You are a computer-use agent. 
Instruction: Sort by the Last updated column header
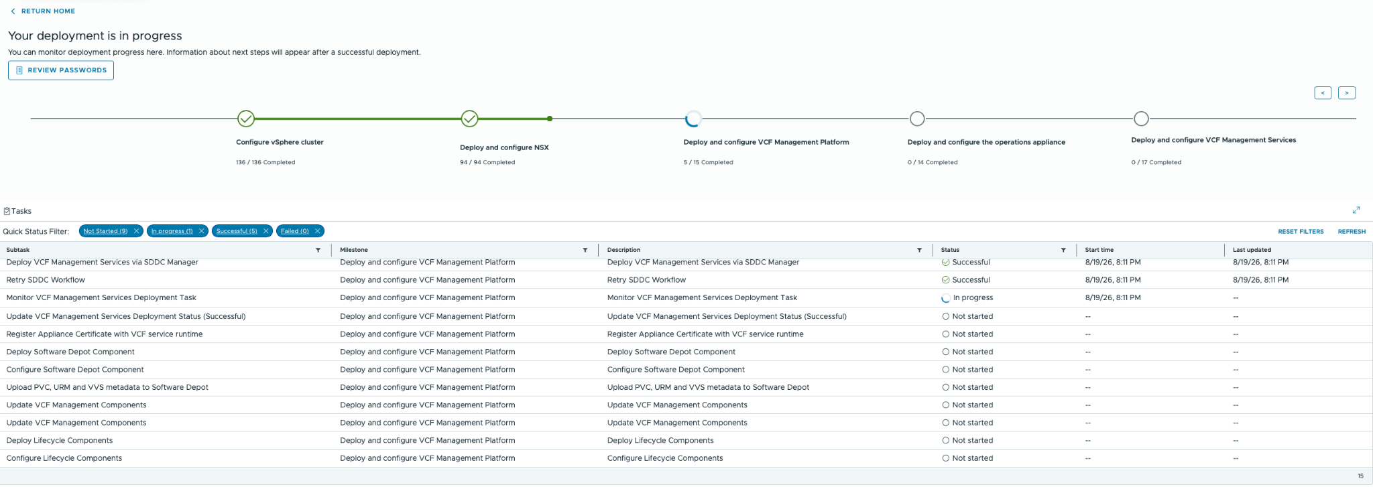pyautogui.click(x=1252, y=250)
